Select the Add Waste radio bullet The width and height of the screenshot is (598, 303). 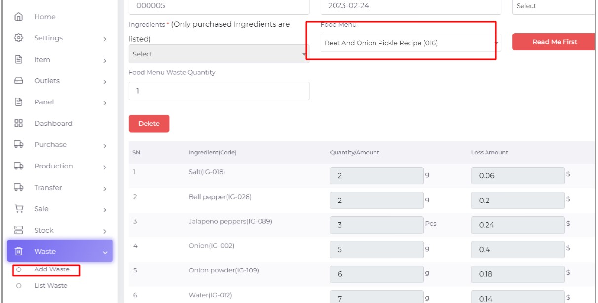pyautogui.click(x=19, y=270)
